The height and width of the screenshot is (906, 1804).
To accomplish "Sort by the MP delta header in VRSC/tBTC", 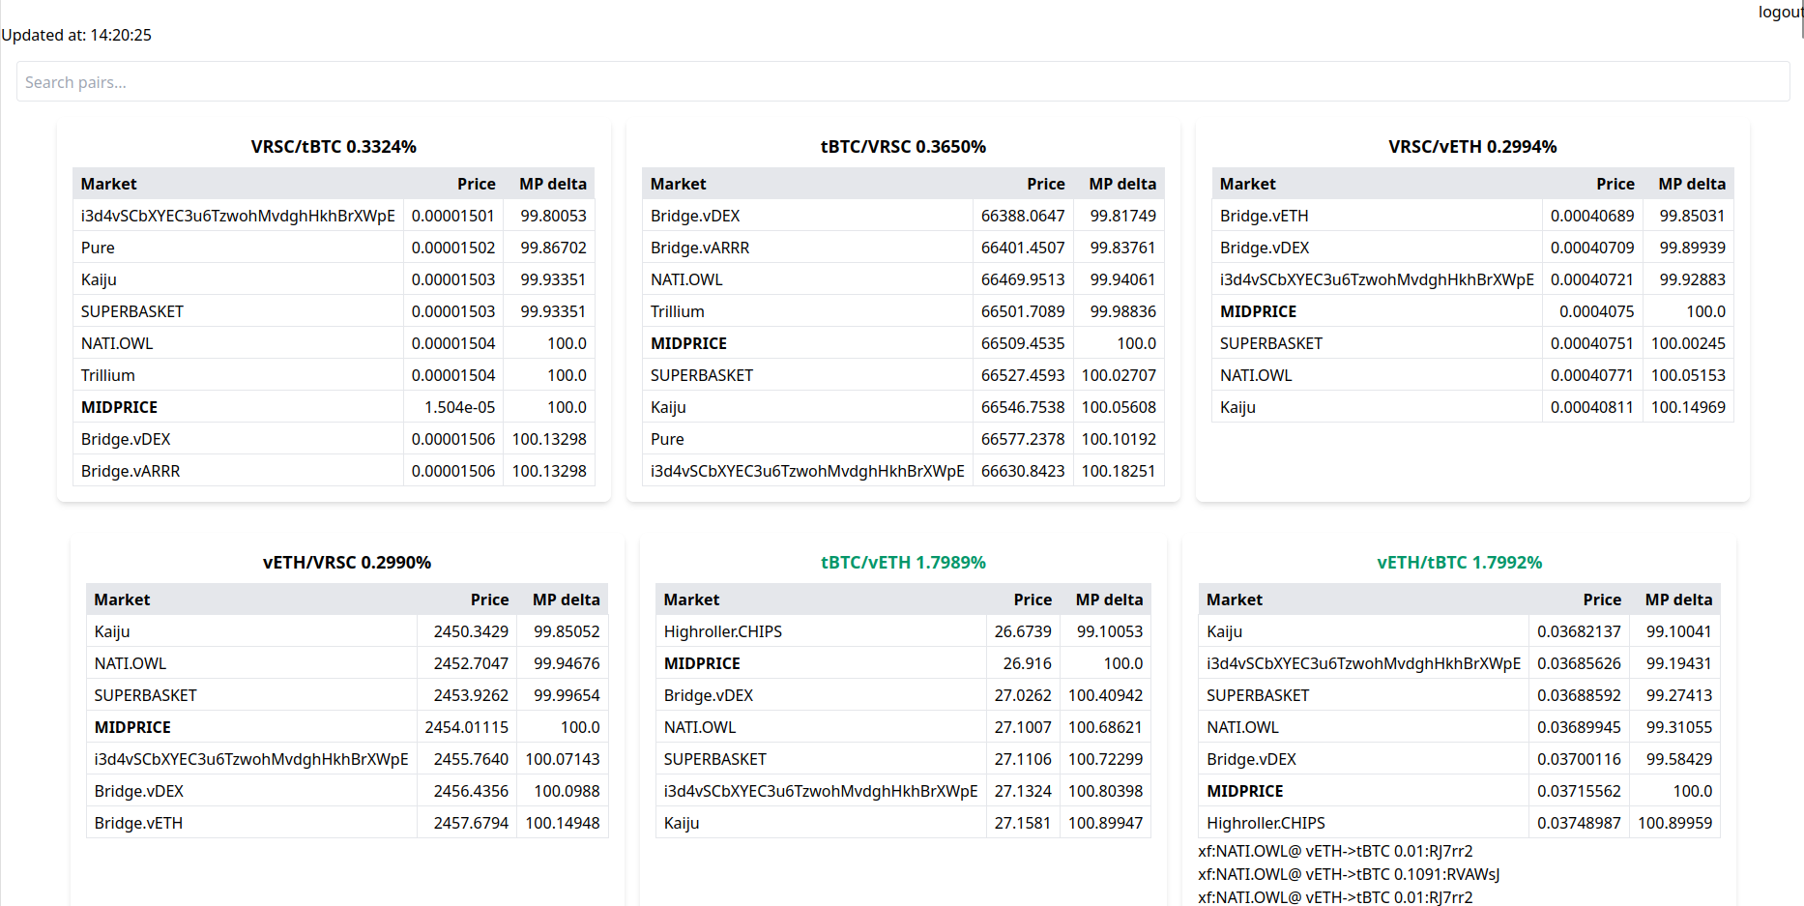I will pyautogui.click(x=552, y=183).
